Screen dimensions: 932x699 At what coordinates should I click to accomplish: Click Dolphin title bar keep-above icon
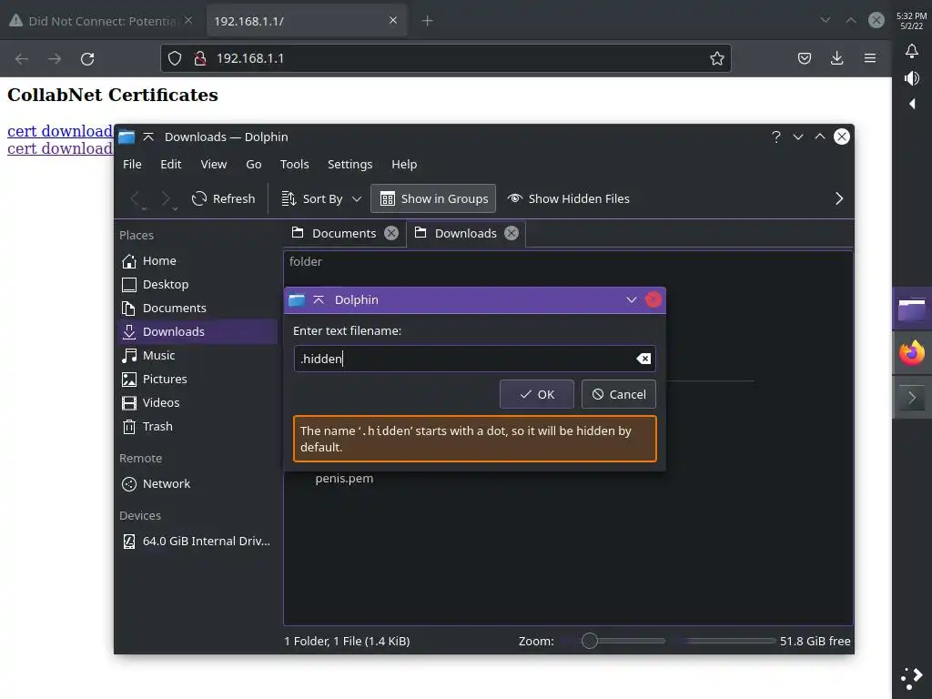click(x=148, y=137)
